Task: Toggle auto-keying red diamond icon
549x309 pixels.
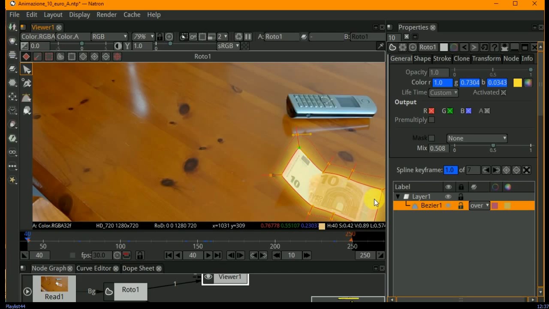Action: click(x=26, y=57)
